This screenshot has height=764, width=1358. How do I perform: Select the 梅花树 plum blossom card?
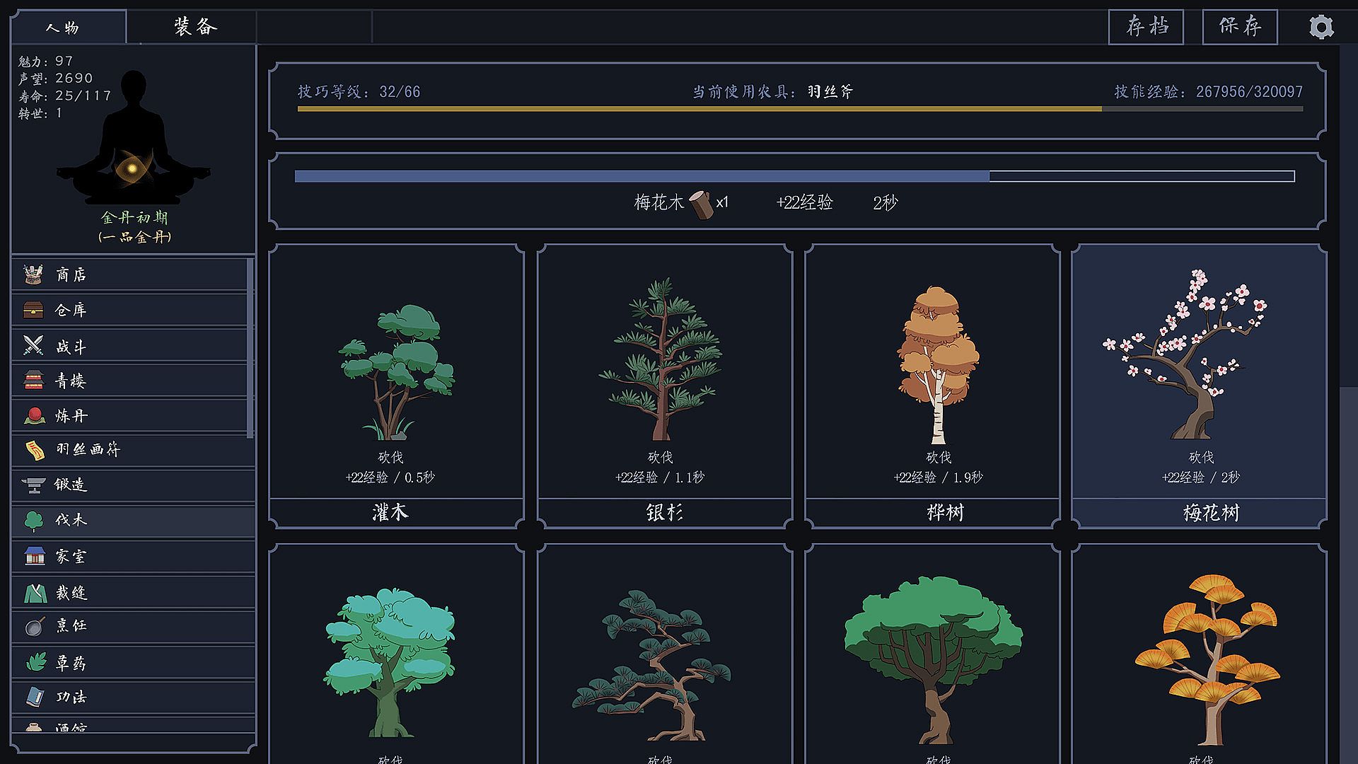point(1199,386)
